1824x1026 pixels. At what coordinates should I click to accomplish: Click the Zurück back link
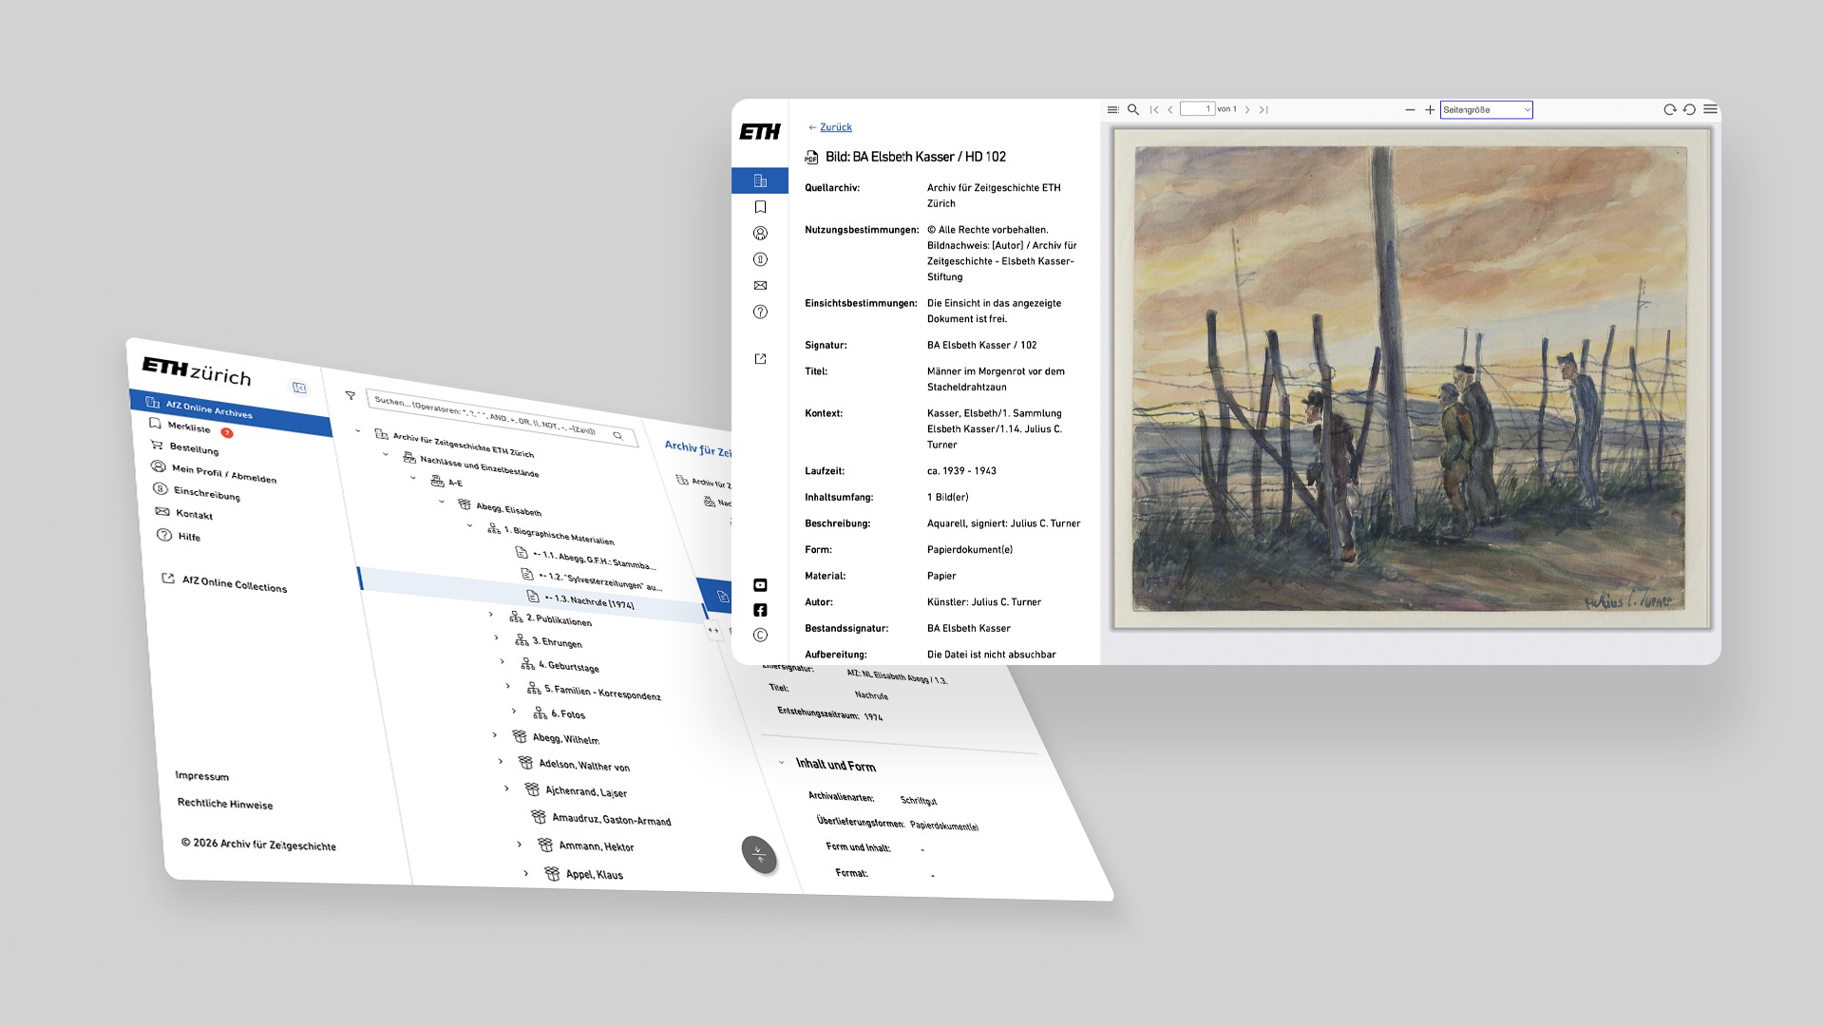tap(835, 127)
